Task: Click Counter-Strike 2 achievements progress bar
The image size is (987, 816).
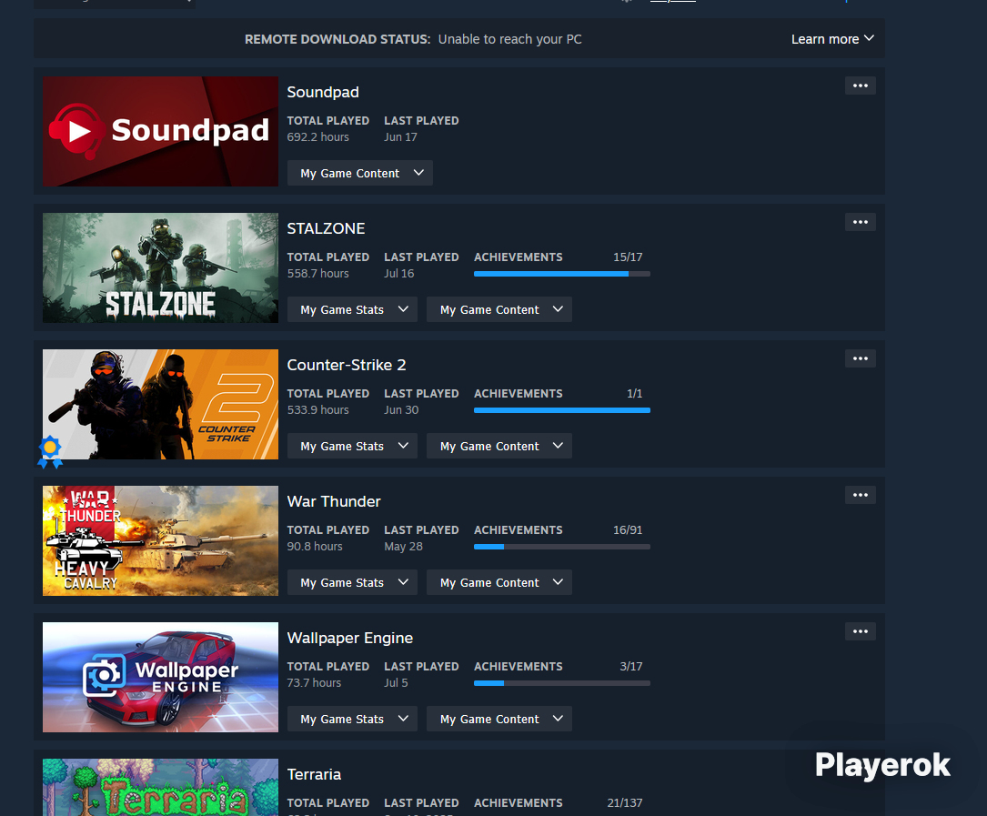Action: pos(562,410)
